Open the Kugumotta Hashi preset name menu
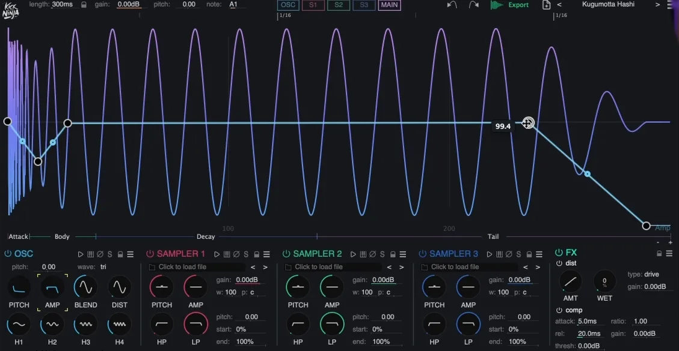 609,4
